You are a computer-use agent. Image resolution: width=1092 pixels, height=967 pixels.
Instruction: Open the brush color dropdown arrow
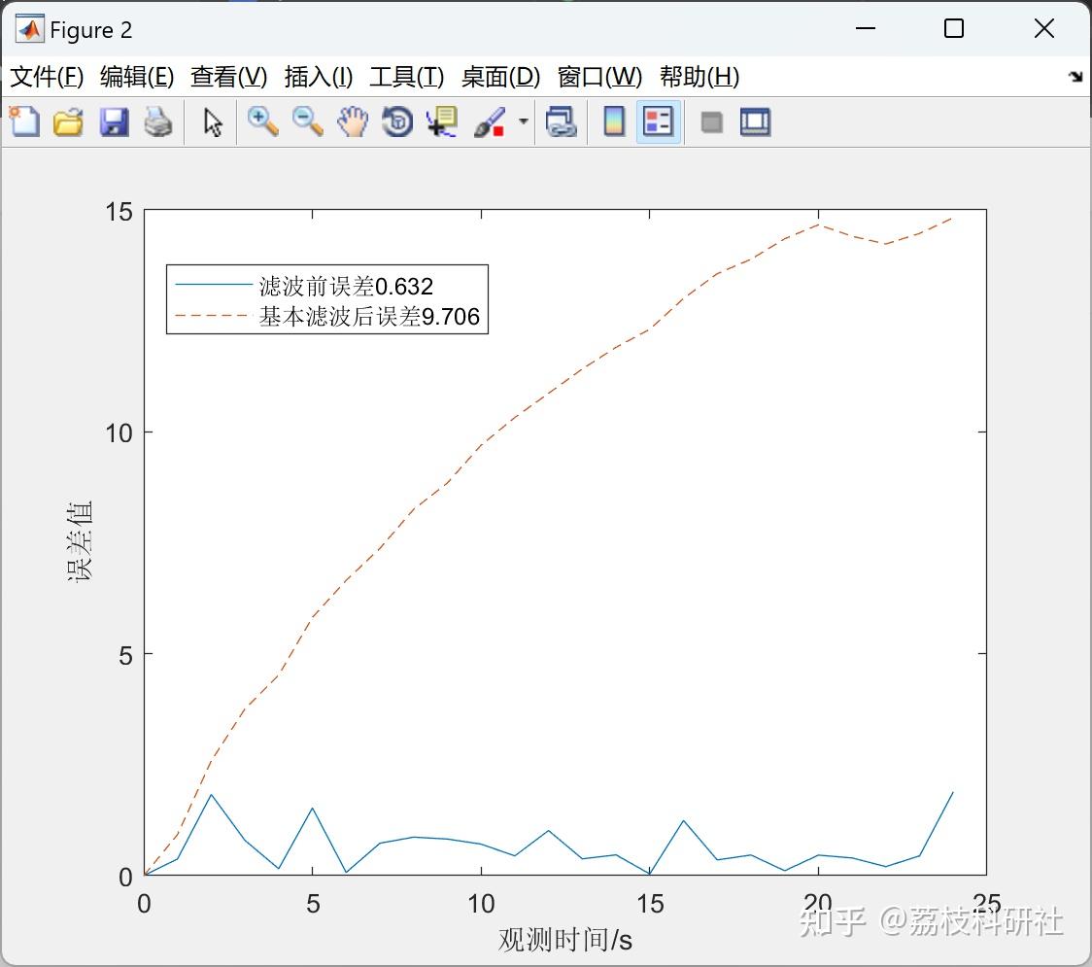521,121
